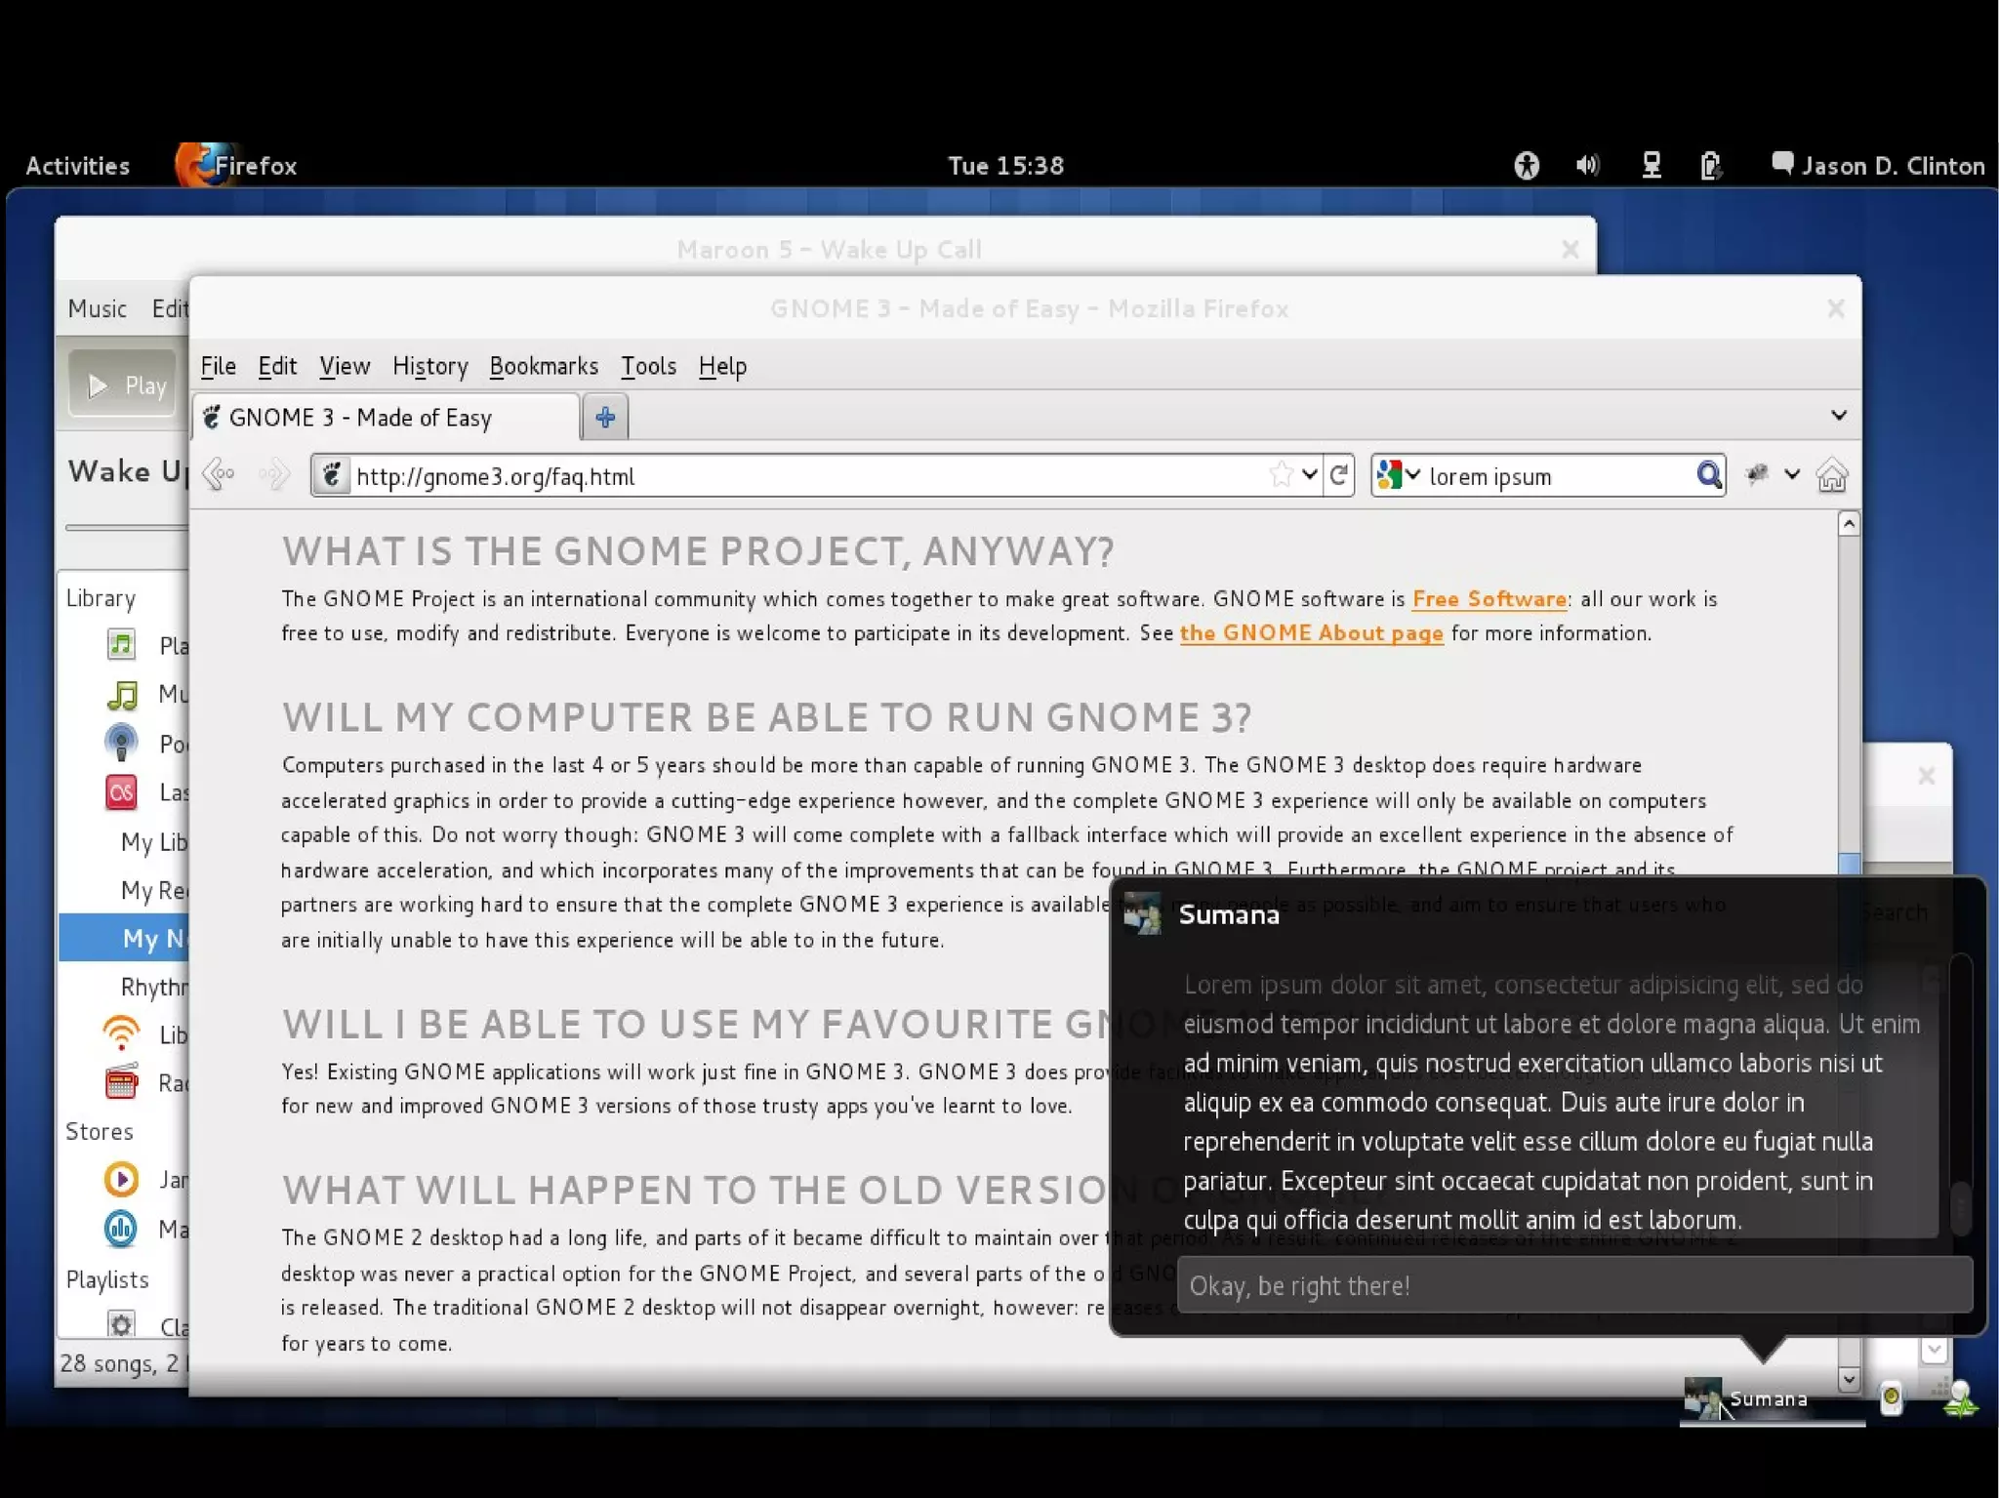Viewport: 1999px width, 1498px height.
Task: Click the back navigation arrow
Action: (x=219, y=475)
